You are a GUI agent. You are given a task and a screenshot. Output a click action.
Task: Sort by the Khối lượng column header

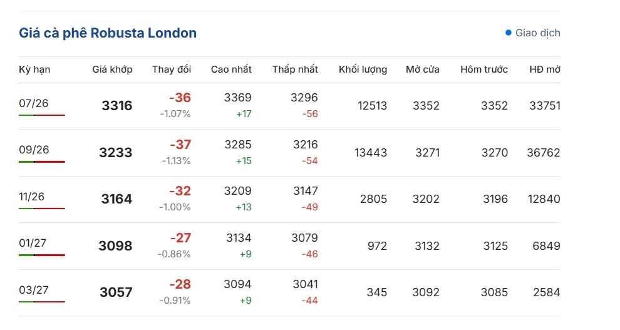click(363, 70)
